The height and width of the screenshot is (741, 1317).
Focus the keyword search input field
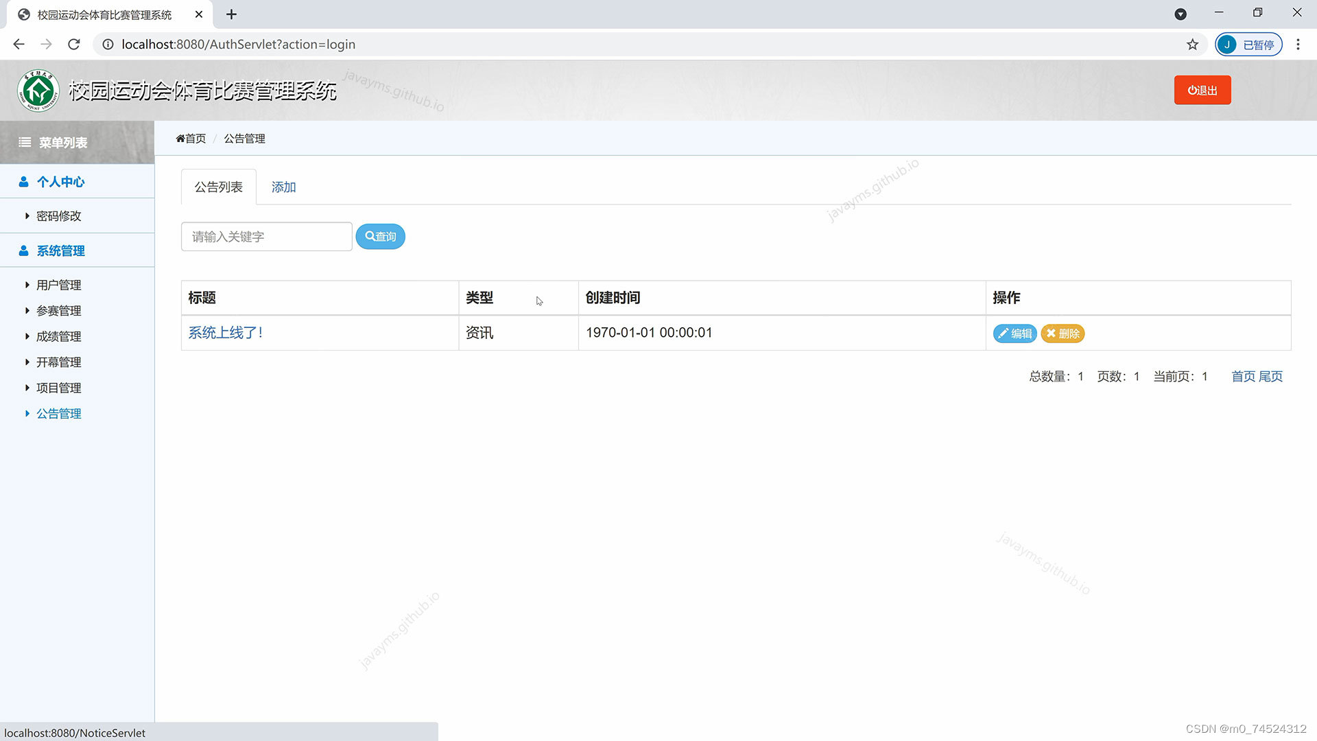[x=266, y=237]
